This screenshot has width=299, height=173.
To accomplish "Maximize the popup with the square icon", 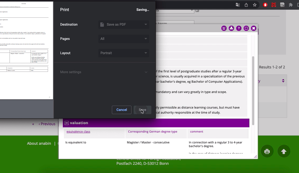I will [x=246, y=28].
